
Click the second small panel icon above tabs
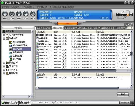click(129, 24)
